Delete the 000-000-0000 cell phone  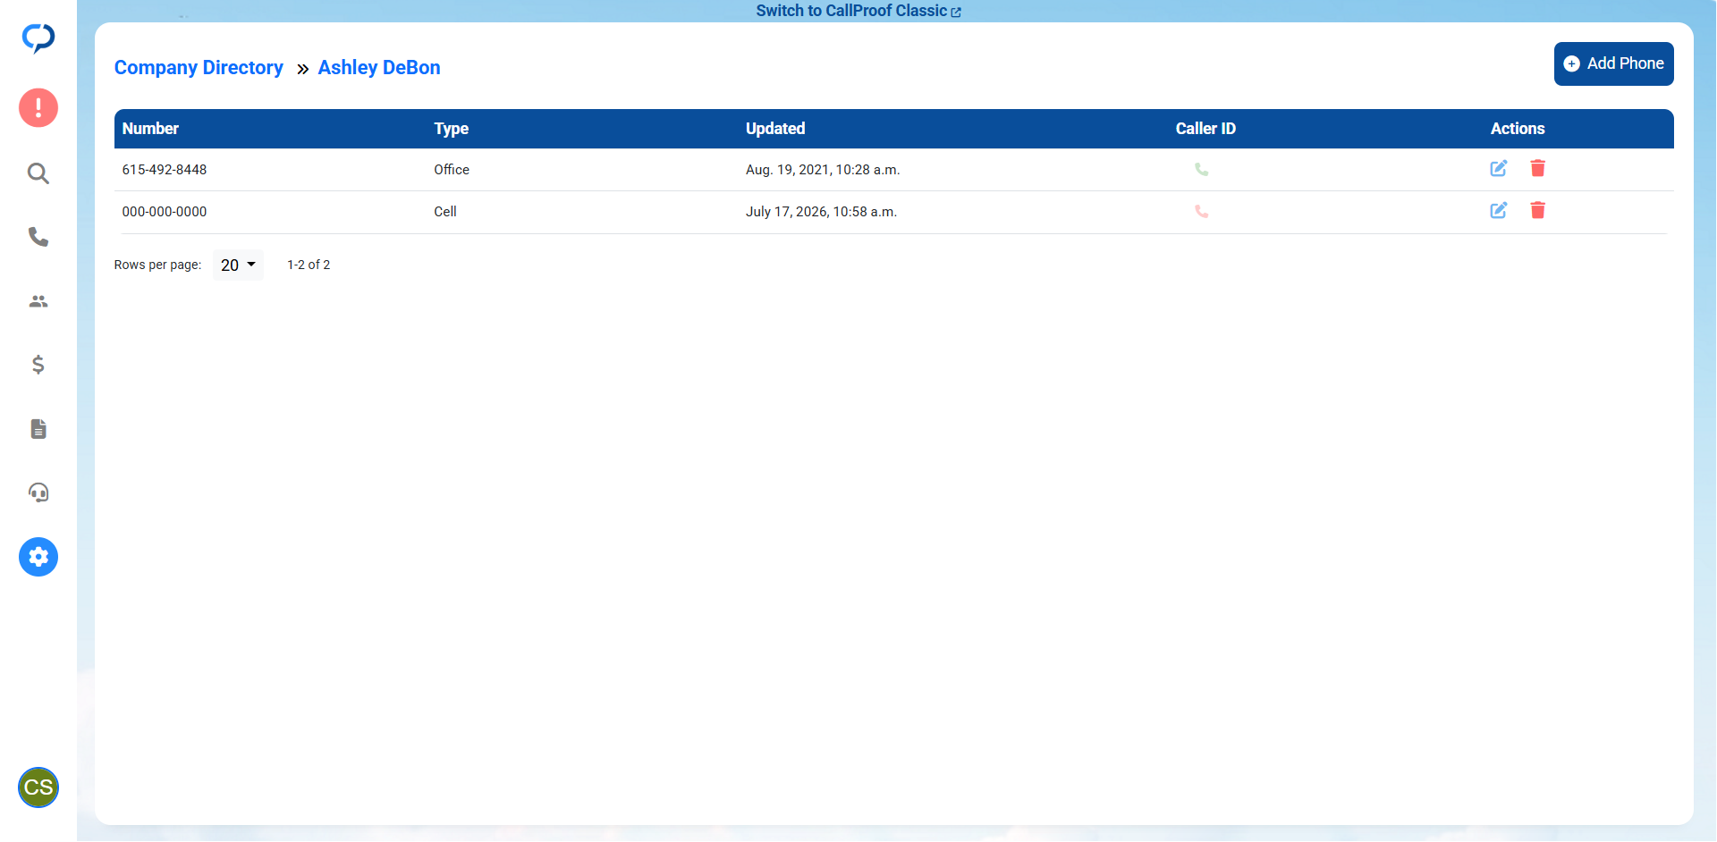1538,210
